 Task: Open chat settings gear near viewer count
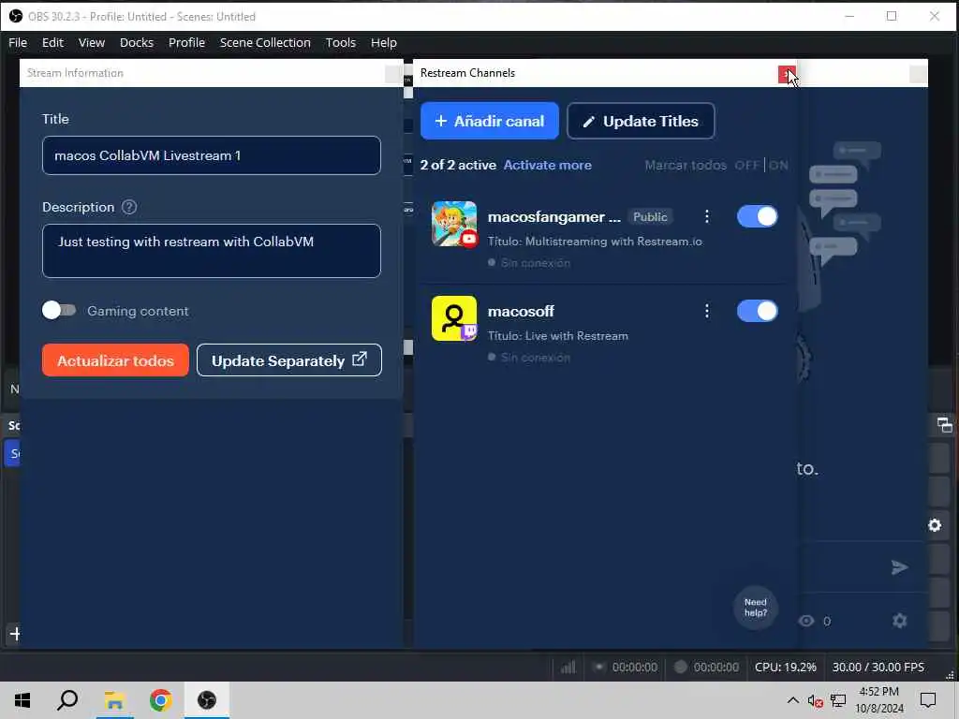click(x=899, y=622)
